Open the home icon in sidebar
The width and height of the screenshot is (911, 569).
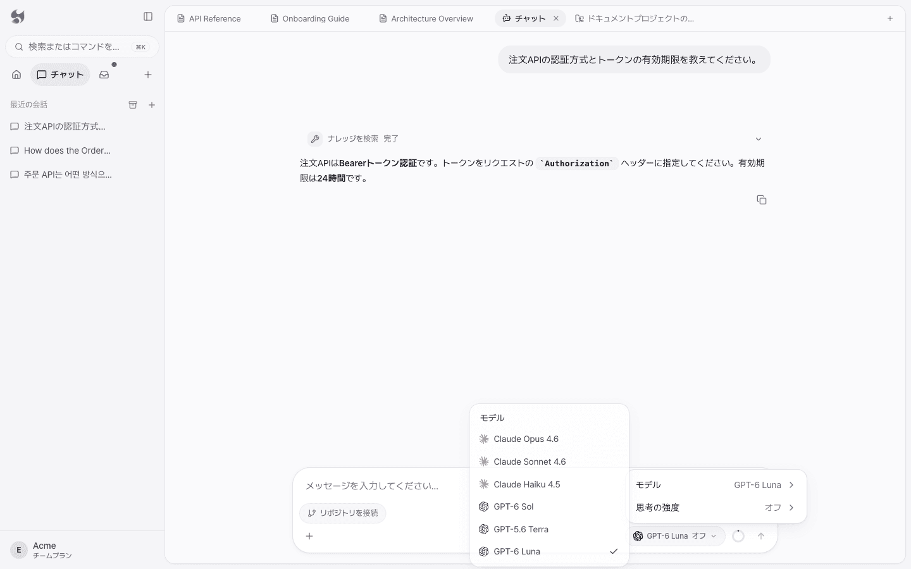16,75
